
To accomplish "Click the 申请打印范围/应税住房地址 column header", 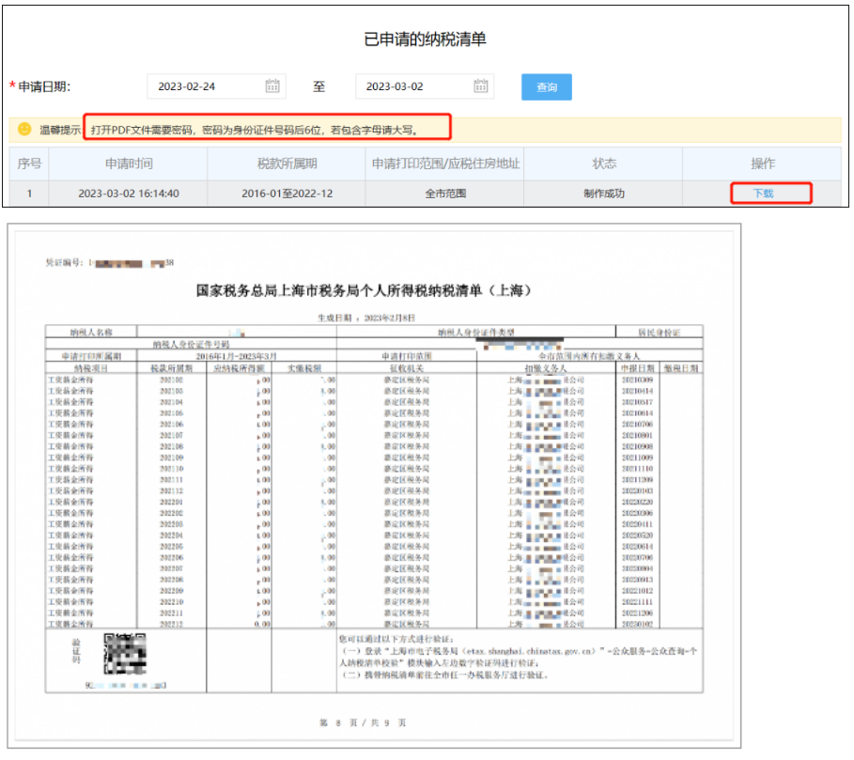I will click(x=445, y=163).
